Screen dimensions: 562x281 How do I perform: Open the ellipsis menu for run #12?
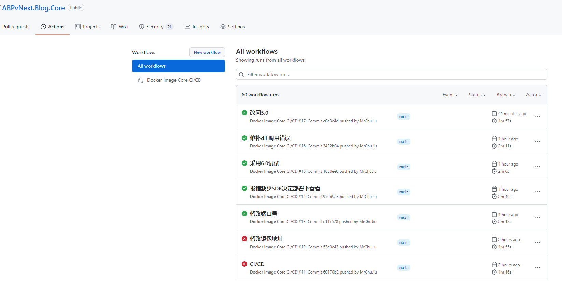537,243
